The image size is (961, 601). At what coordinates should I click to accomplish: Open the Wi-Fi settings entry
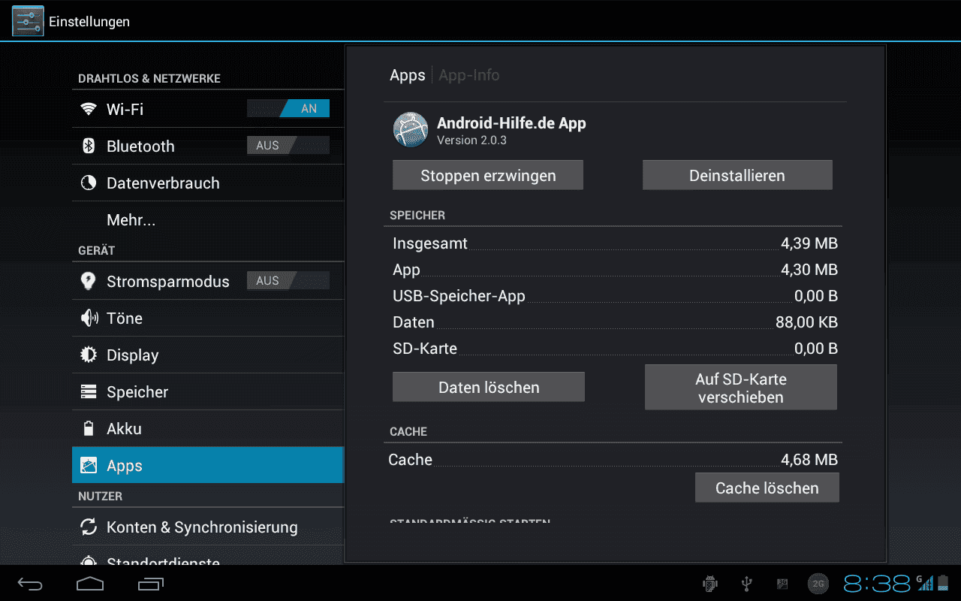pos(208,109)
